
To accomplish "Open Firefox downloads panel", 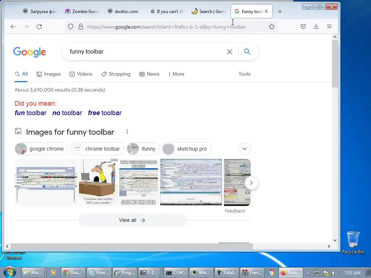I will tap(316, 26).
